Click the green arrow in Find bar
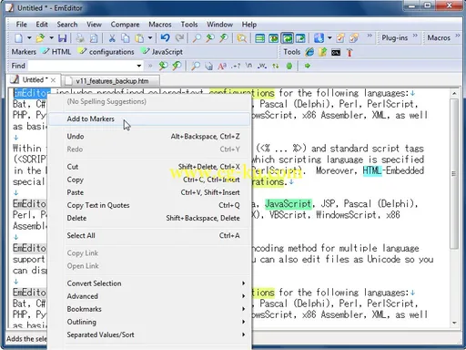The width and height of the screenshot is (466, 350). (x=308, y=66)
